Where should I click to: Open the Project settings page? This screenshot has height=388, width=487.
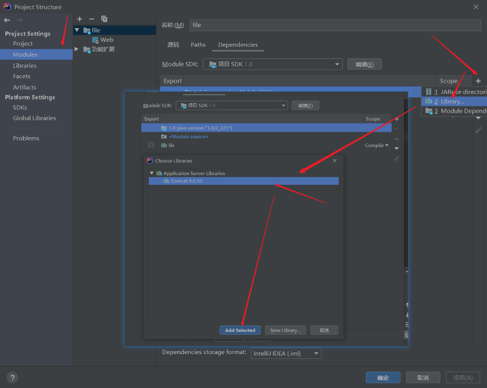click(x=23, y=44)
